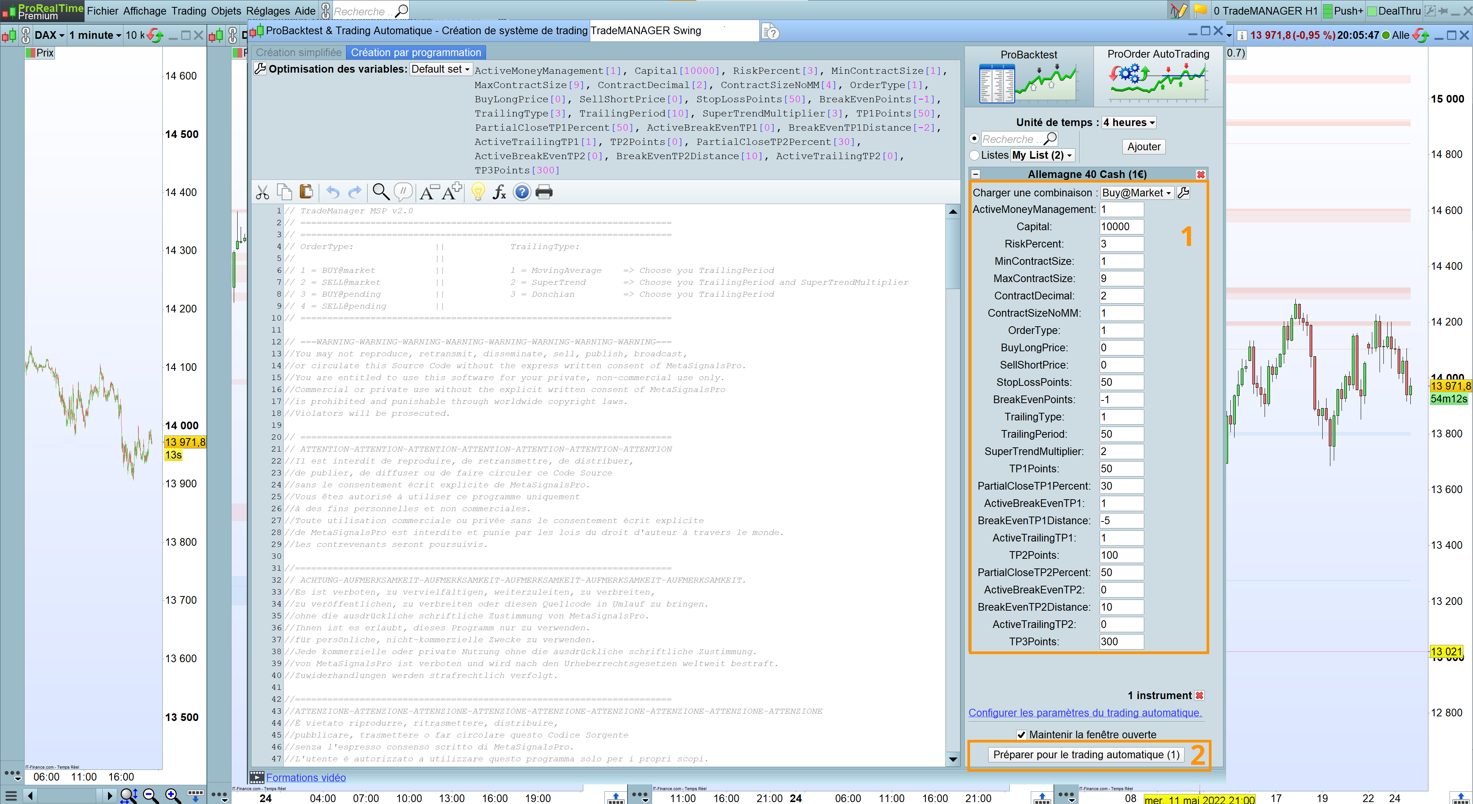Click the StopLossPoints input field

click(1121, 382)
